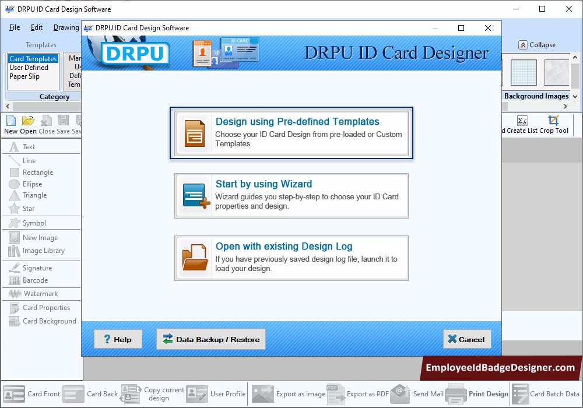Choose the Rectangle shape tool

click(x=31, y=173)
